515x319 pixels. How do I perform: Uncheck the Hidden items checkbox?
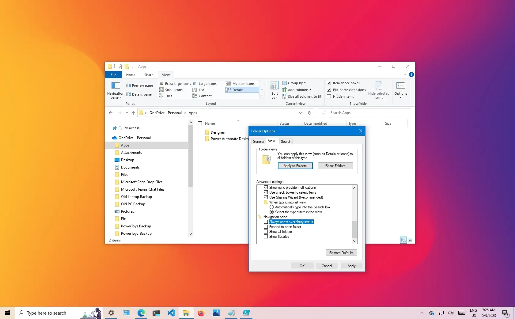pos(329,96)
